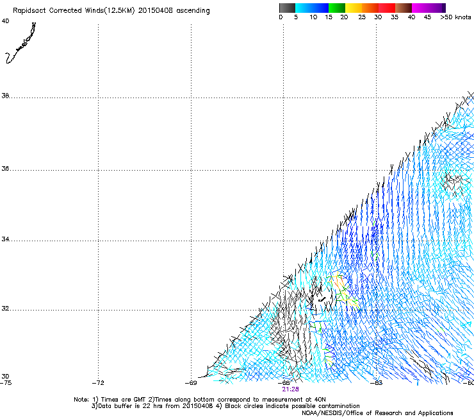Click the '20' tick label on color scale

click(x=344, y=17)
